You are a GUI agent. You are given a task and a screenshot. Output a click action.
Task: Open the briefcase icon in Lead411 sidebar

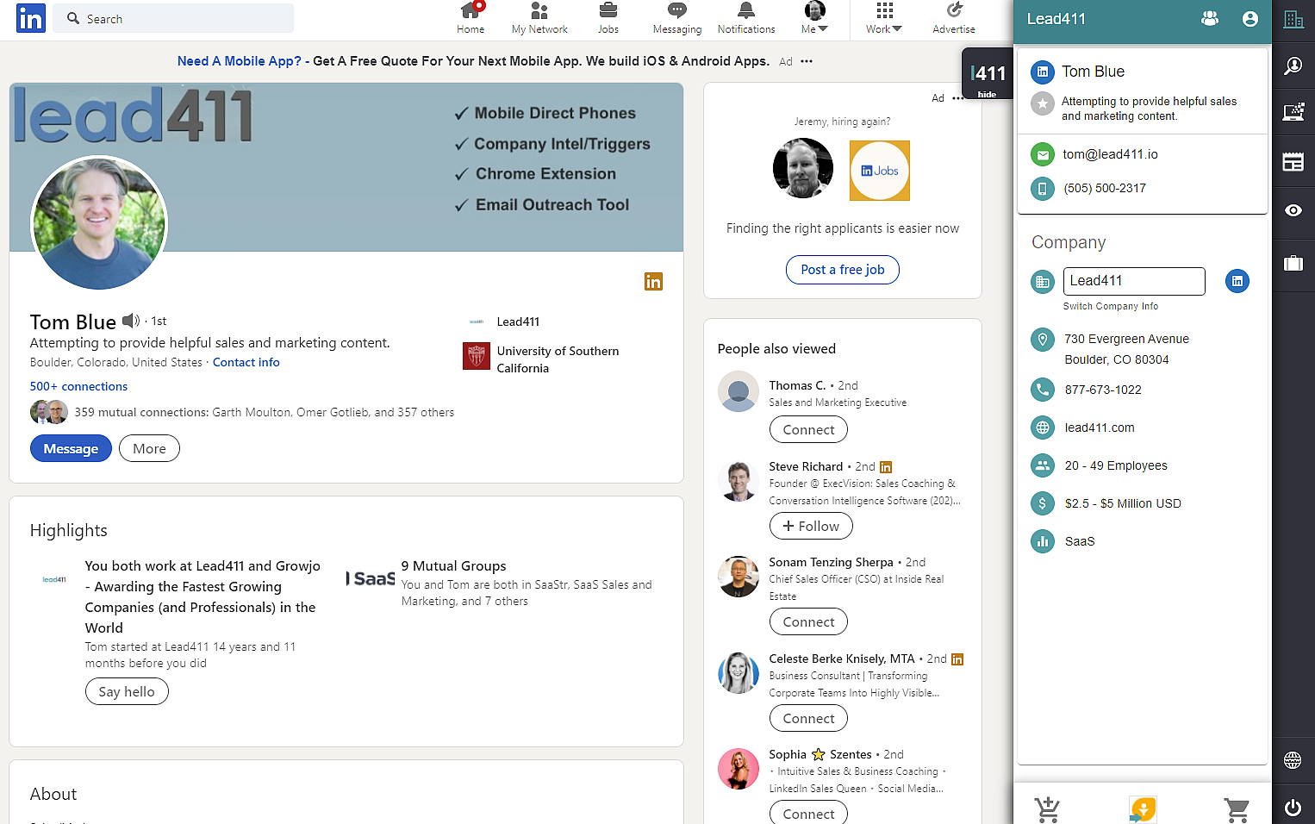tap(1293, 263)
